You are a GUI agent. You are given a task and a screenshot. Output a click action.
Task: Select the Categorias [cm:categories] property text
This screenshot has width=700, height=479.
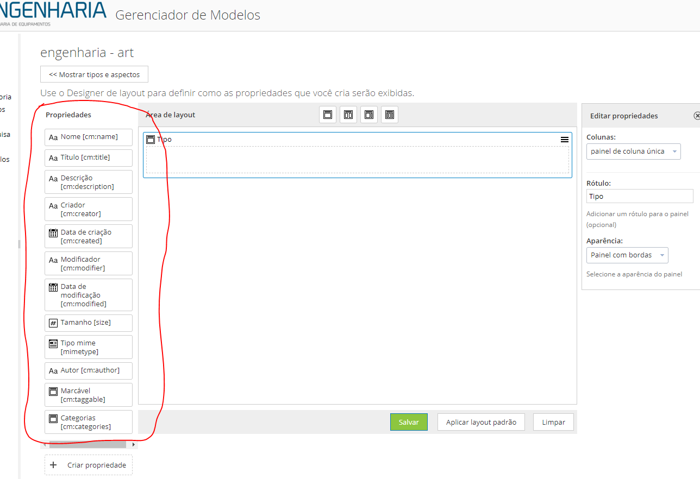pyautogui.click(x=86, y=422)
